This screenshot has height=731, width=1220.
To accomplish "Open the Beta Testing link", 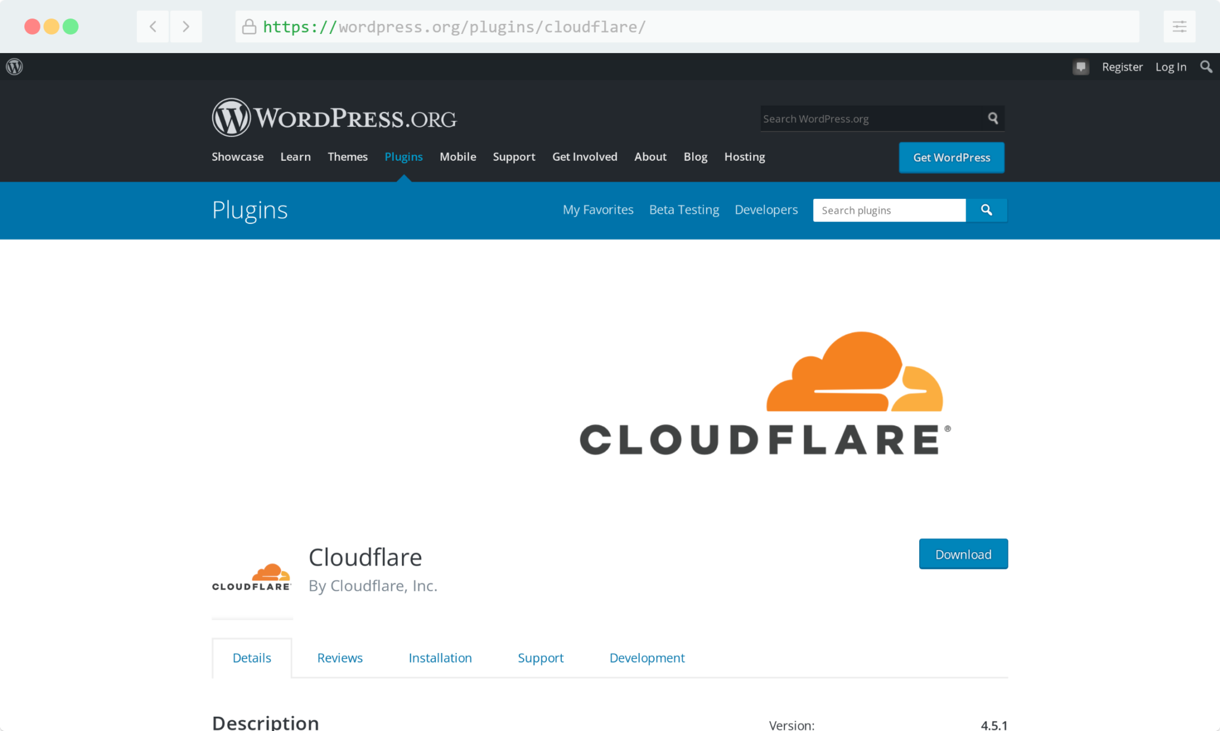I will 684,210.
